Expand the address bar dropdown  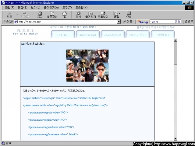[x=119, y=22]
